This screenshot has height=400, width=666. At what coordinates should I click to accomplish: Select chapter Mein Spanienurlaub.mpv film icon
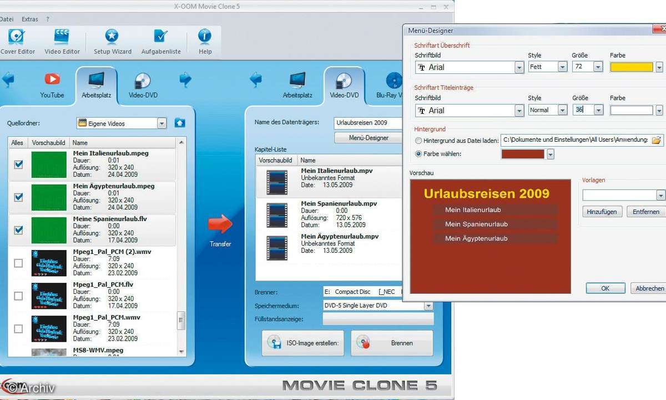click(277, 215)
